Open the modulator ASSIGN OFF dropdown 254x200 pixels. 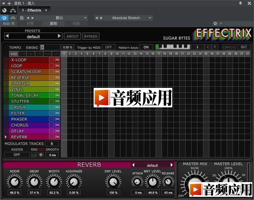click(x=17, y=155)
